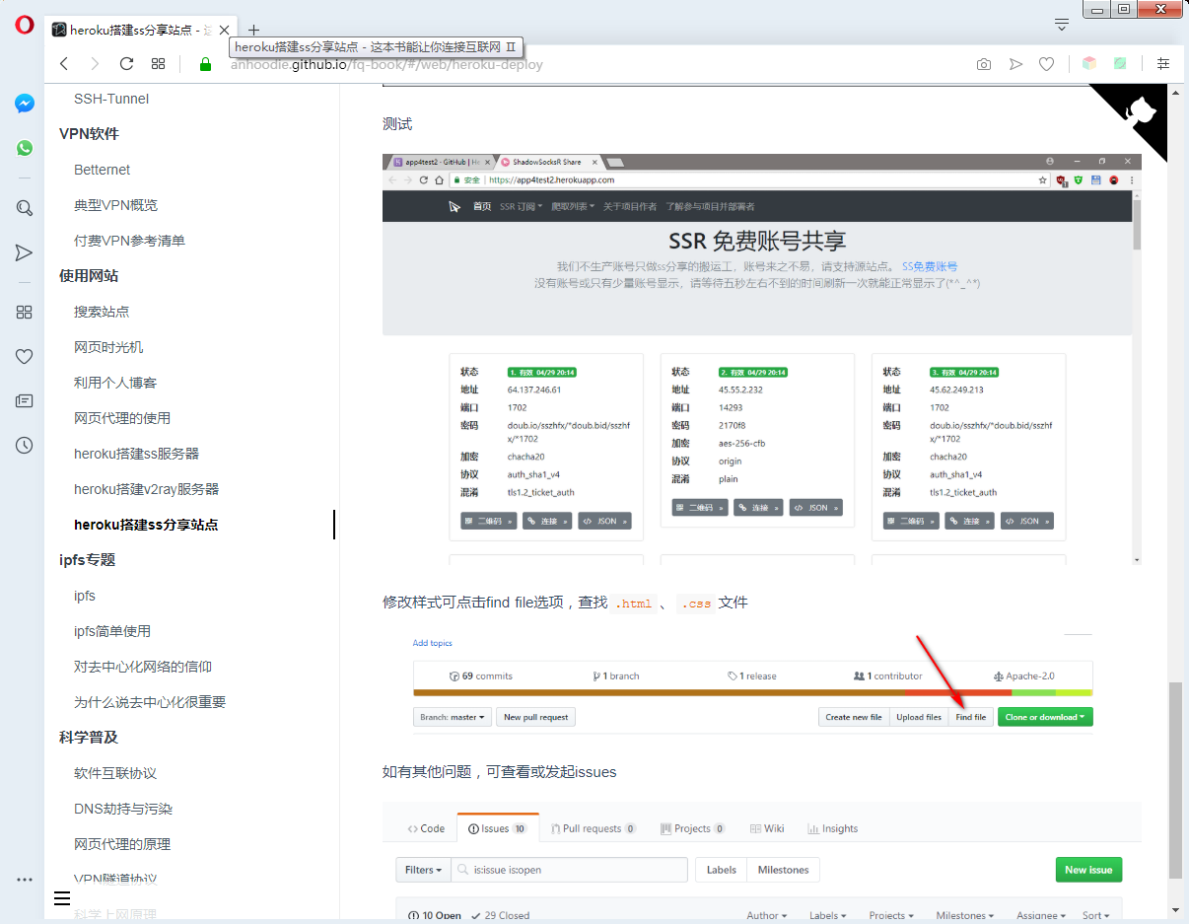The width and height of the screenshot is (1189, 924).
Task: Open heroku搭建v2ray服务器 sidebar entry
Action: 147,489
